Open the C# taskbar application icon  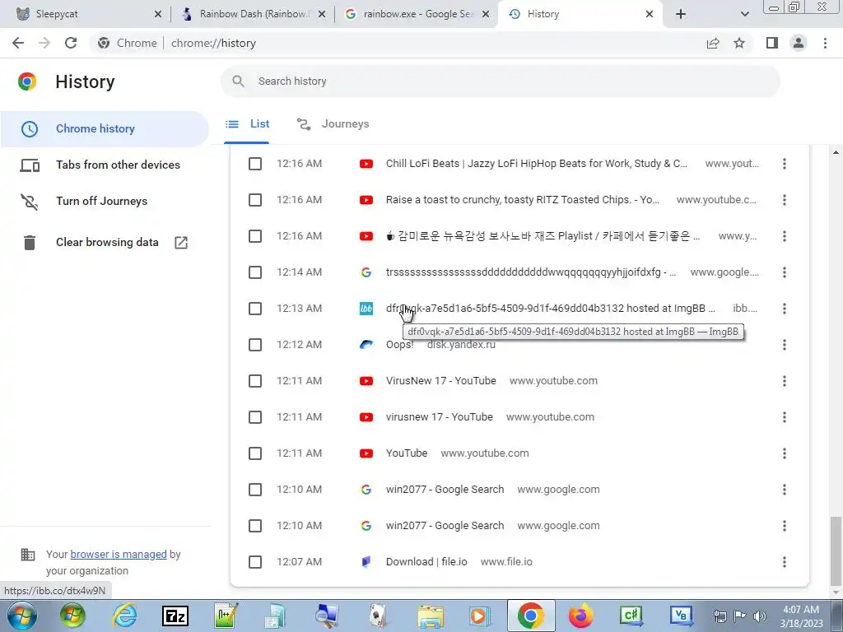click(631, 616)
